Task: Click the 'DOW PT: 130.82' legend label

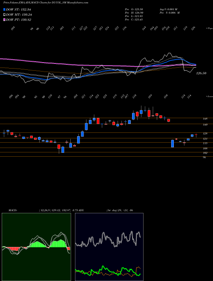Action: point(18,20)
